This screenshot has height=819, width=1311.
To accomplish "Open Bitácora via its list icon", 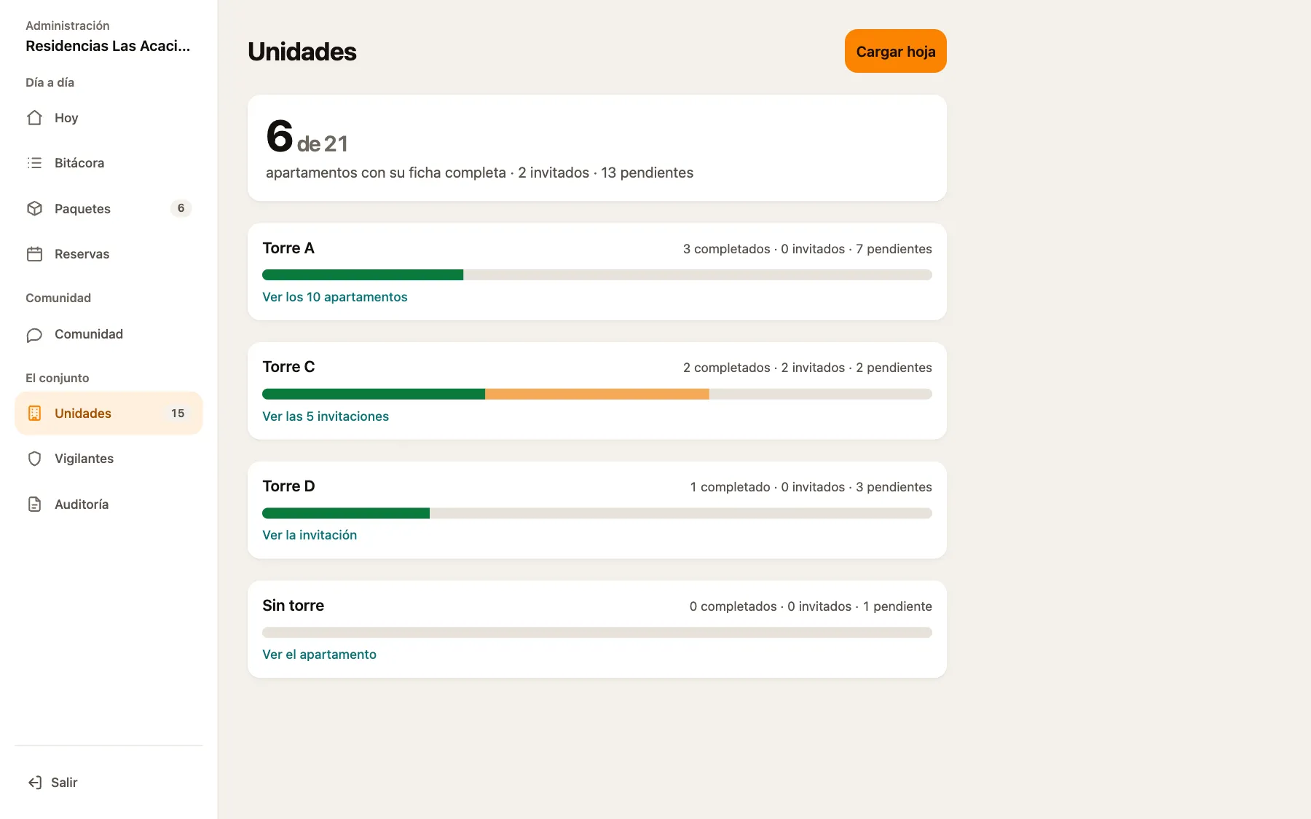I will 34,163.
